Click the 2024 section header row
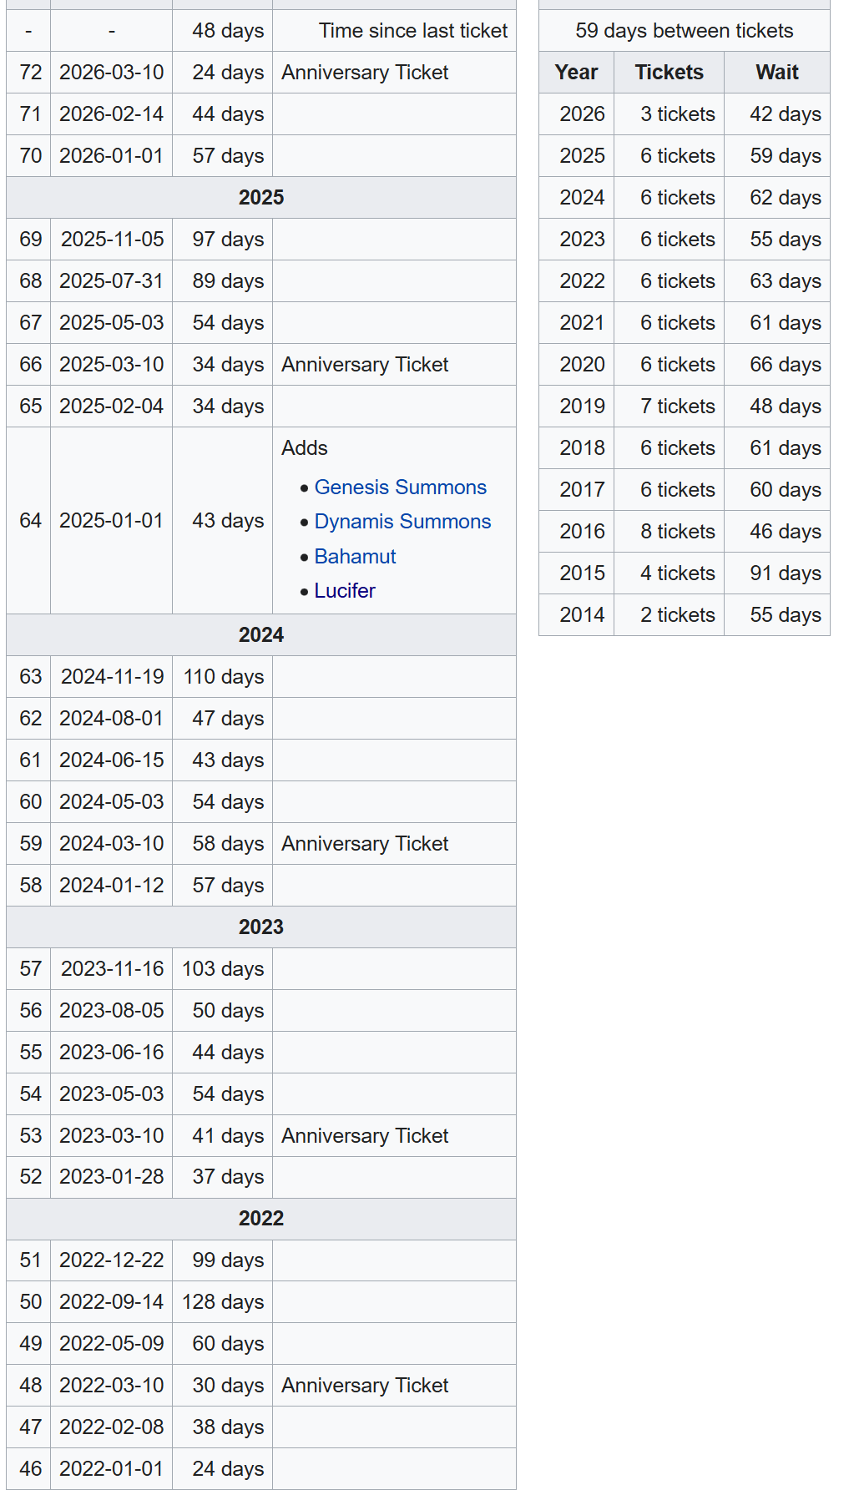The width and height of the screenshot is (859, 1490). click(261, 635)
